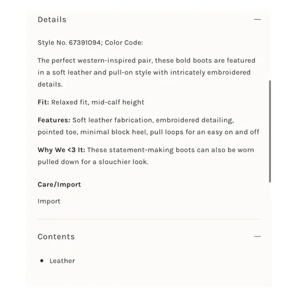Collapse the Details section minus icon
Screen dimensions: 298x298
[x=257, y=20]
